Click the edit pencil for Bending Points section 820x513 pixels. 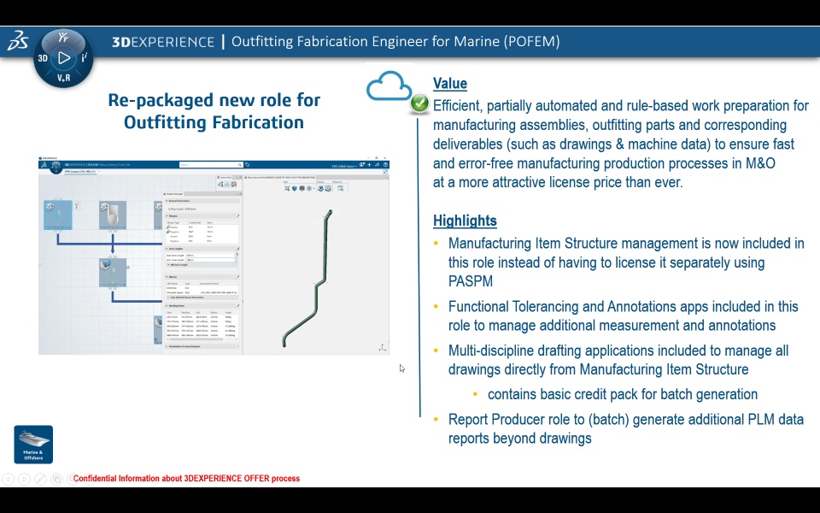pos(238,306)
